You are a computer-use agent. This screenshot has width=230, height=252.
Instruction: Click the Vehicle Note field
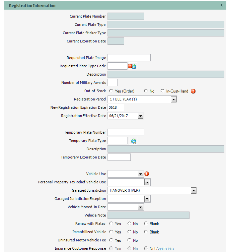(148, 215)
